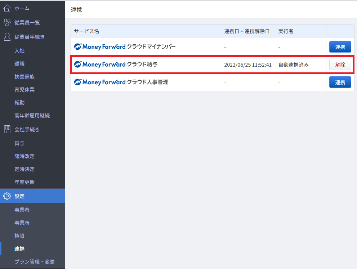Select 従業員手続き menu section
The width and height of the screenshot is (357, 269).
click(30, 37)
